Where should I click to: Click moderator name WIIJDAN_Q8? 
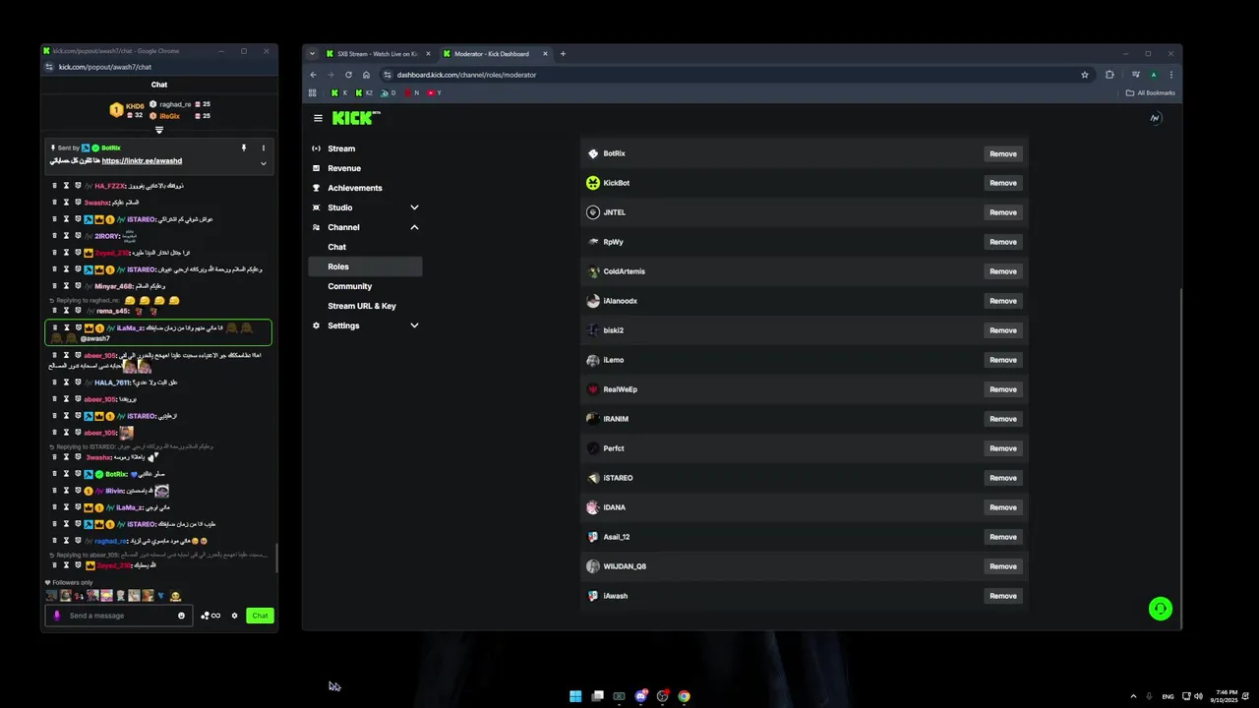625,566
